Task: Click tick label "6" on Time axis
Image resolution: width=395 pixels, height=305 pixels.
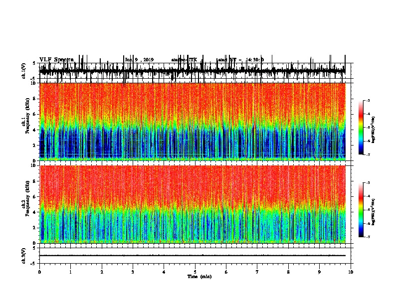Action: click(x=226, y=272)
